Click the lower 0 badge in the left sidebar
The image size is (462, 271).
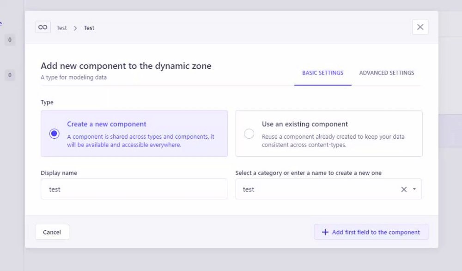[x=10, y=75]
